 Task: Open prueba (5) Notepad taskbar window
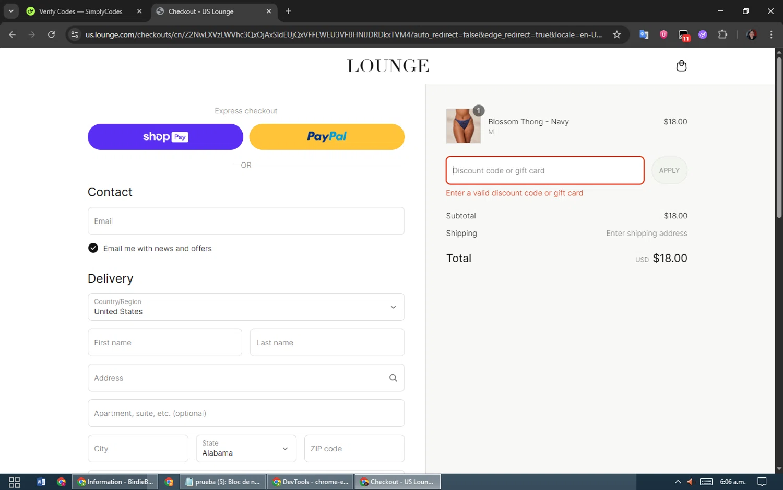click(223, 482)
